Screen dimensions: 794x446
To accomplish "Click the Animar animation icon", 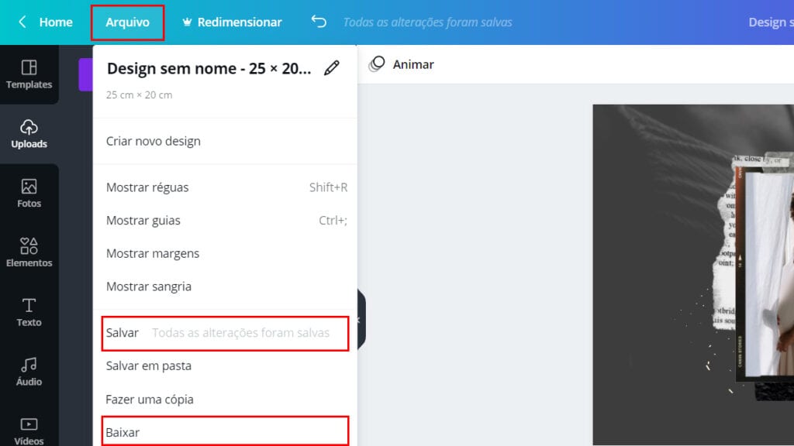I will click(377, 64).
